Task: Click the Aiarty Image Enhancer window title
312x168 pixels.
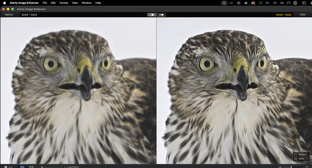Action: (31, 9)
